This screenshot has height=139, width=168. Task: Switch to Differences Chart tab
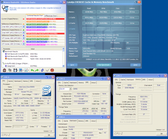point(51,16)
